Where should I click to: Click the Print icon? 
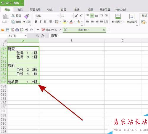tap(17, 30)
